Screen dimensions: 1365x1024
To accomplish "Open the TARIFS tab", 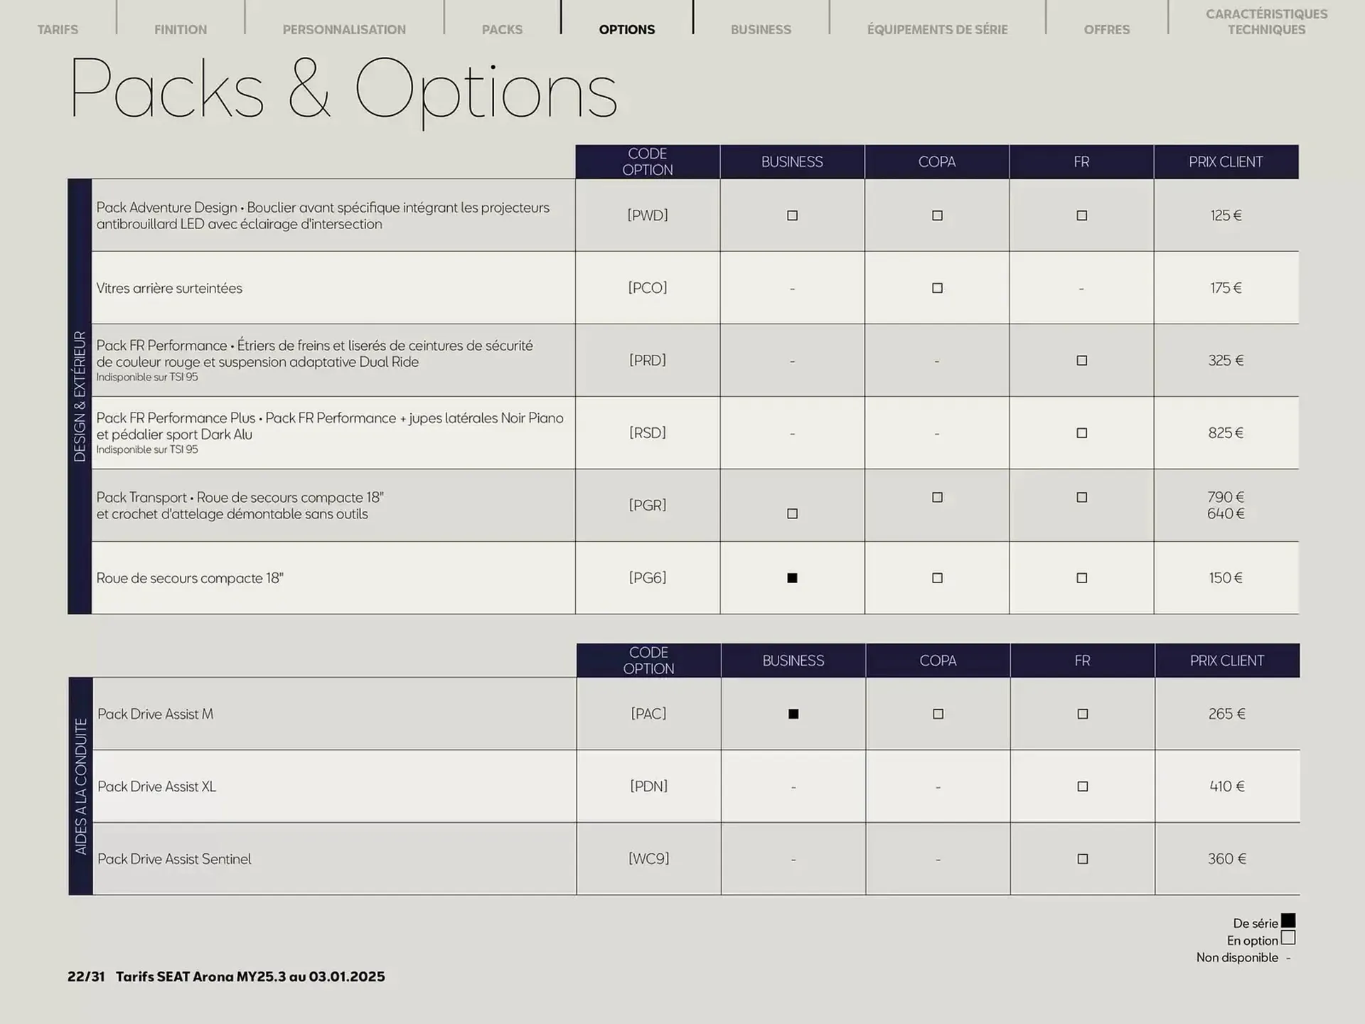I will point(58,29).
